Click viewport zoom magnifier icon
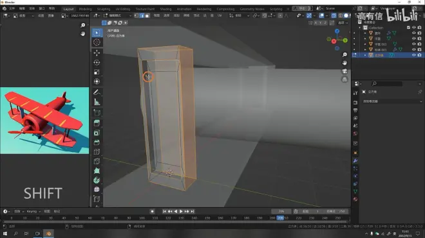Screen dimensions: 425x238 345,55
